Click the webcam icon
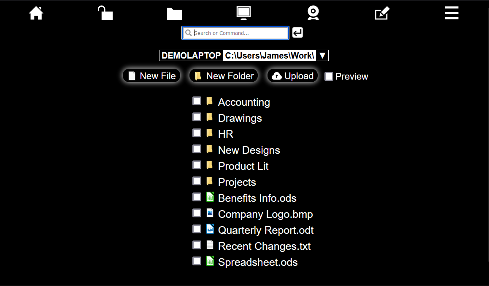This screenshot has height=286, width=489. pos(313,13)
